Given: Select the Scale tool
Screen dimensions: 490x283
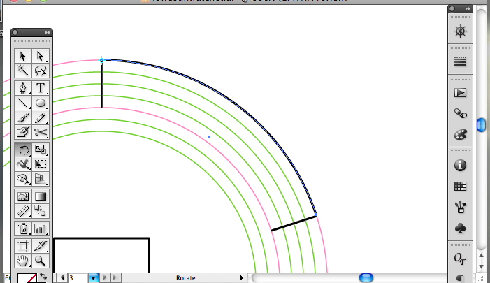Looking at the screenshot, I should (41, 150).
